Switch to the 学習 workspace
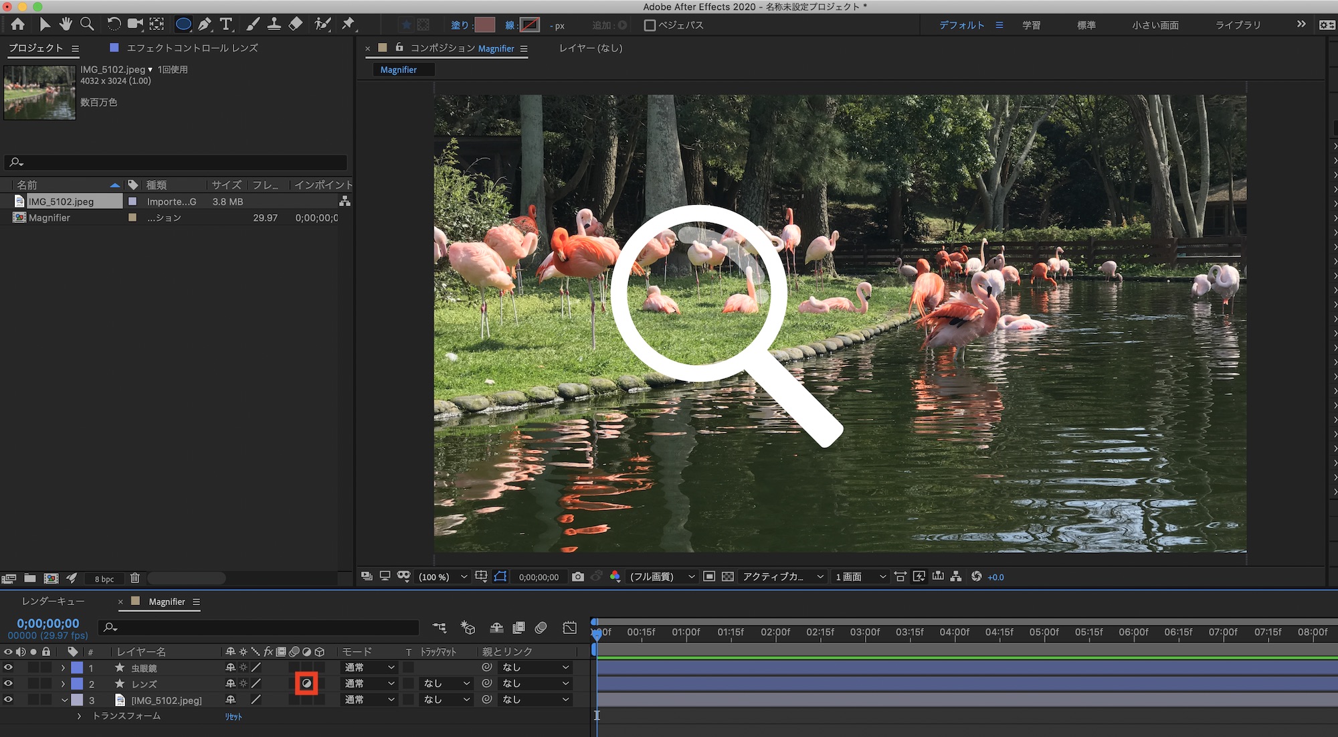1338x737 pixels. (x=1031, y=25)
